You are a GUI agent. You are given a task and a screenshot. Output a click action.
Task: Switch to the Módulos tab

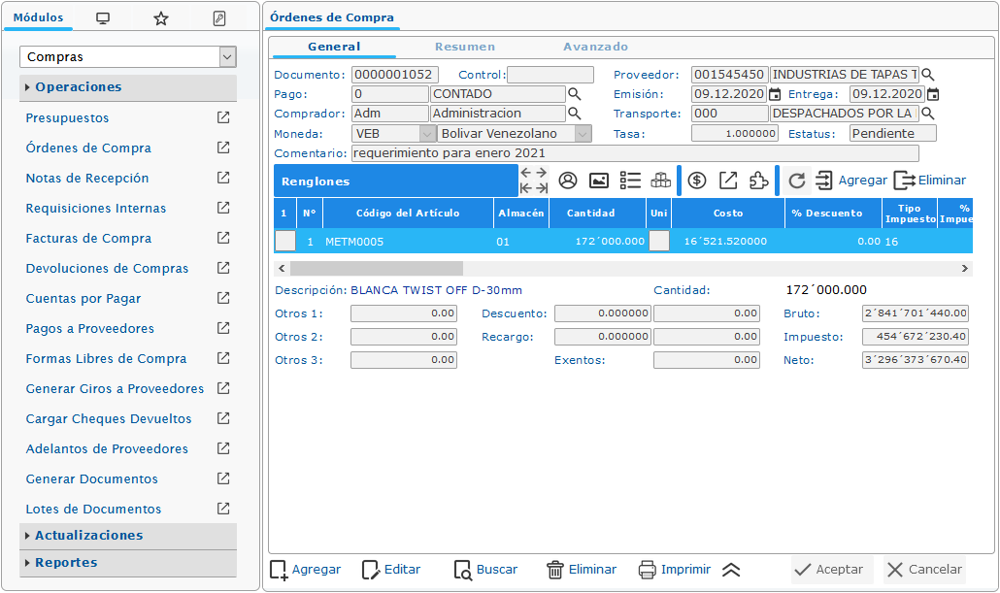[38, 17]
